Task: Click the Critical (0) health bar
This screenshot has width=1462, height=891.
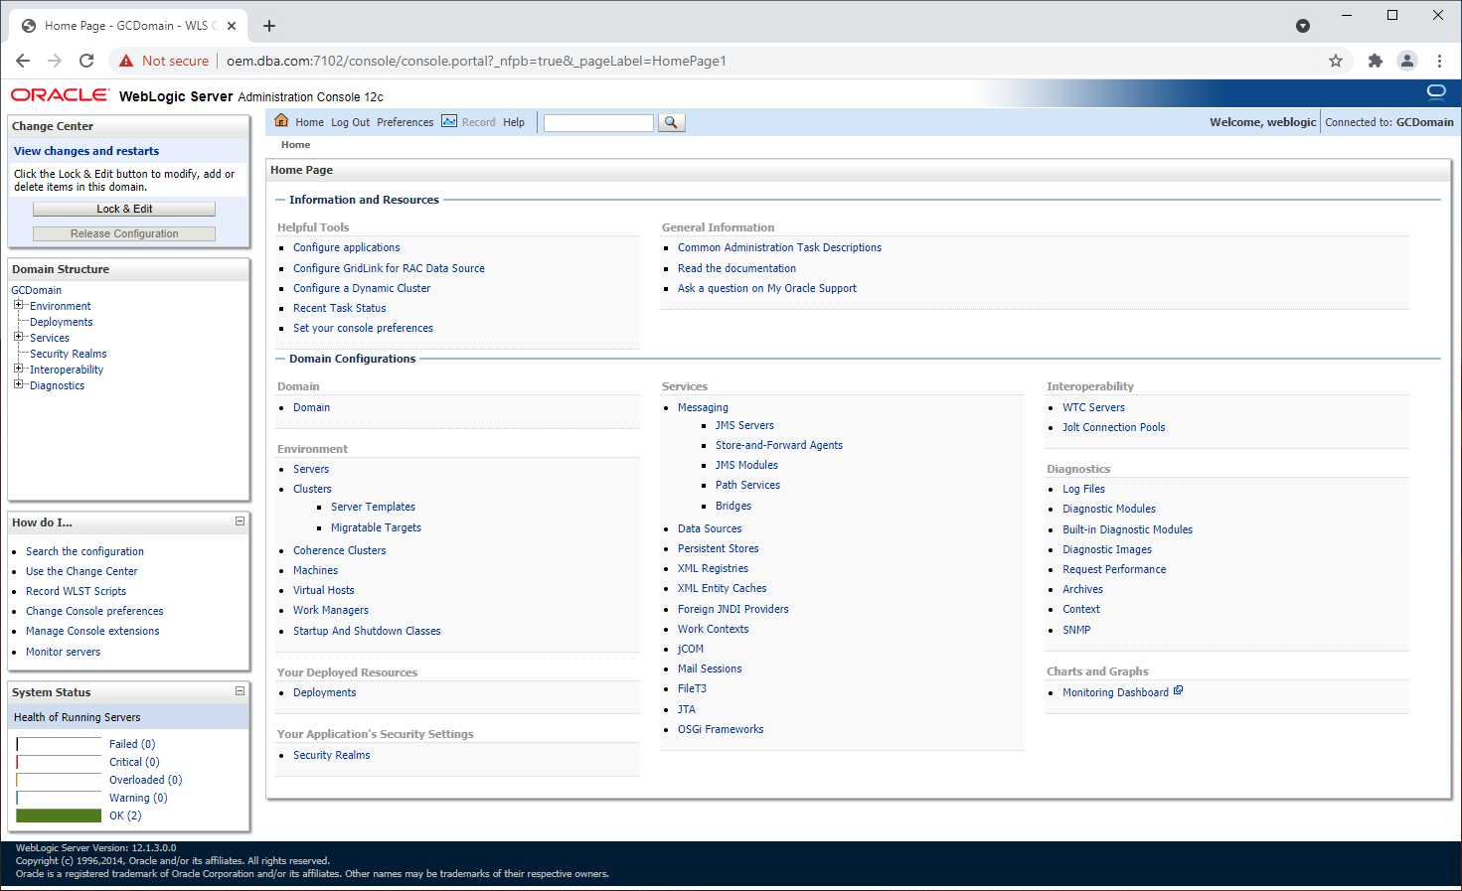Action: (59, 762)
